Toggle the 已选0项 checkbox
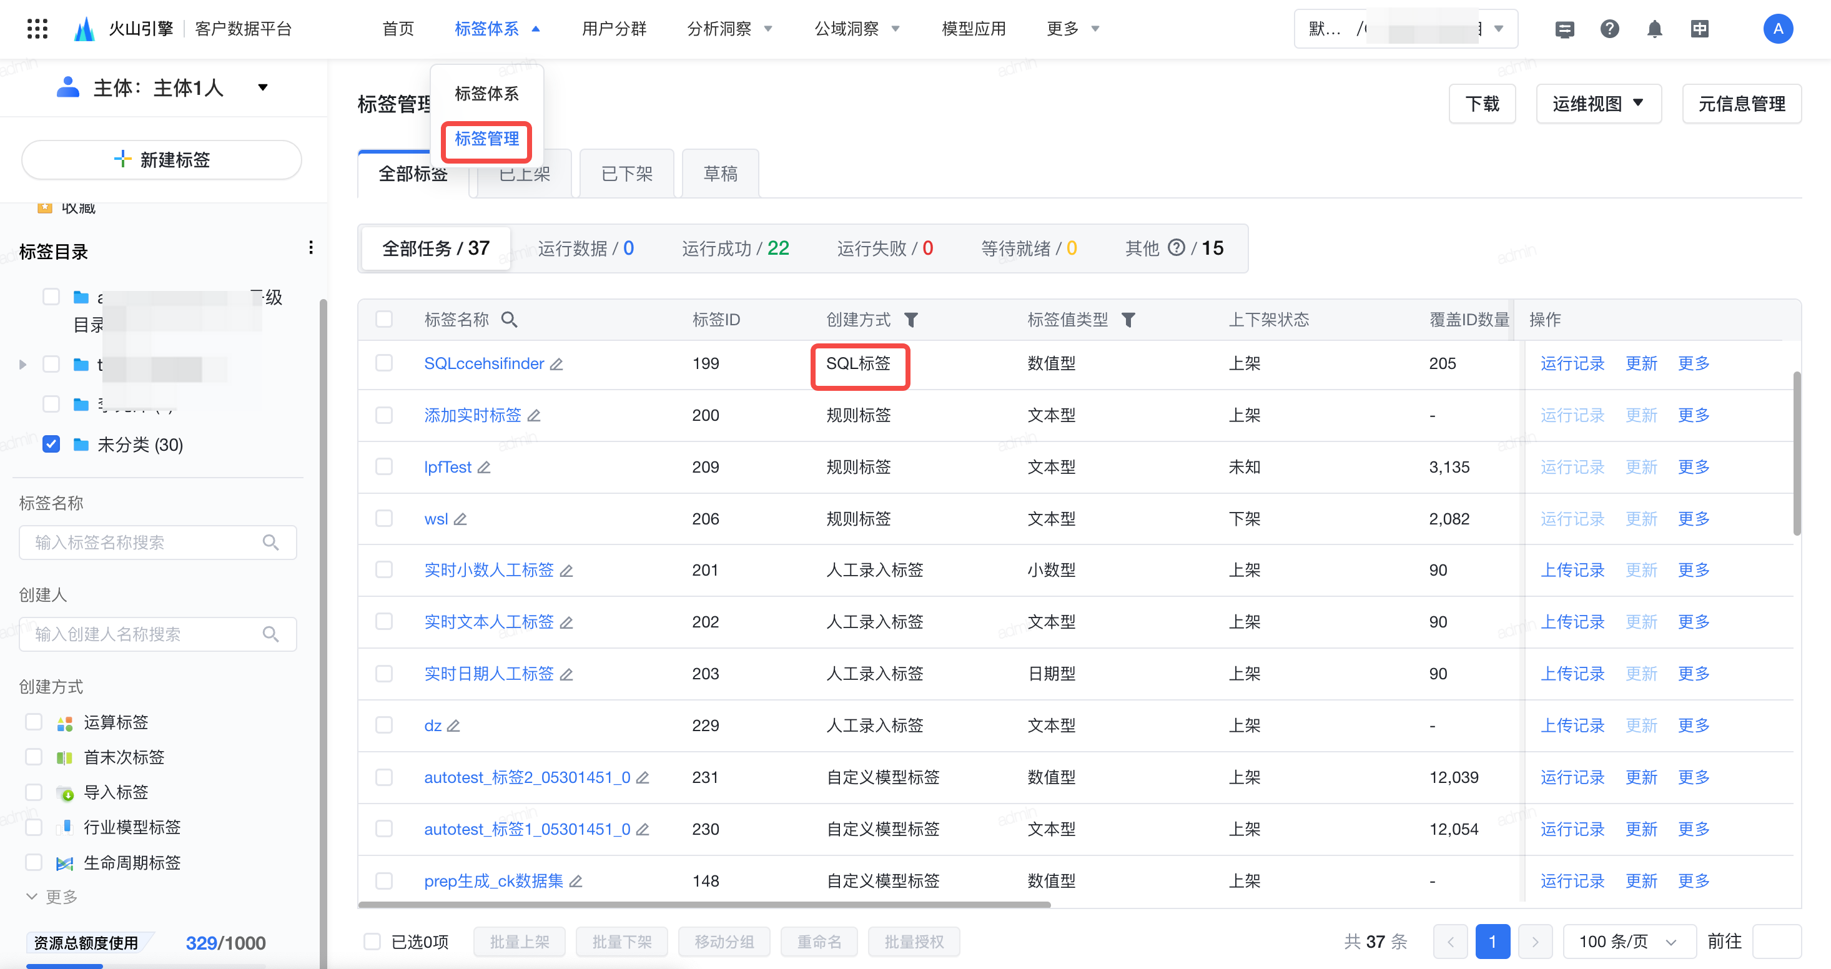 tap(372, 942)
